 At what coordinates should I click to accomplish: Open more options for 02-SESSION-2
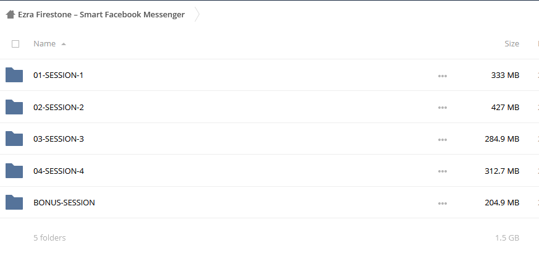pos(443,108)
